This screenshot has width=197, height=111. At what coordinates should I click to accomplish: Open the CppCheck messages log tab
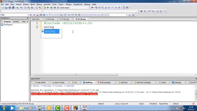[x=143, y=82]
